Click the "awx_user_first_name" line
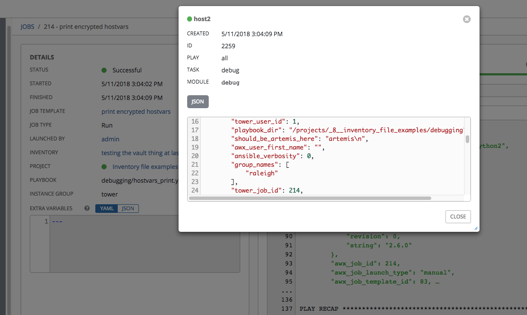Screen dimensions: 527x315 pos(278,147)
